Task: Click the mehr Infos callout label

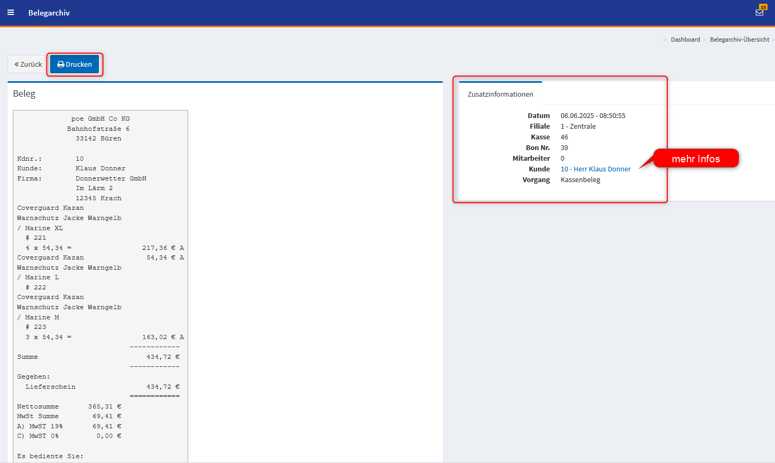Action: 695,159
